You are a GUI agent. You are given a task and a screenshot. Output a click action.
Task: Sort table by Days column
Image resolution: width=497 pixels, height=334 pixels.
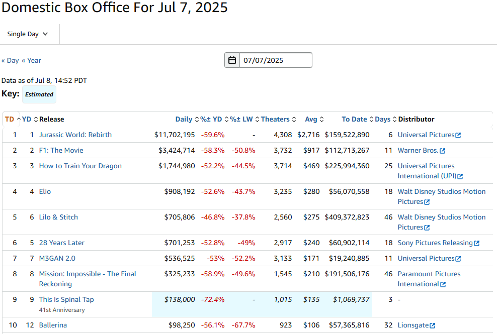tap(386, 119)
